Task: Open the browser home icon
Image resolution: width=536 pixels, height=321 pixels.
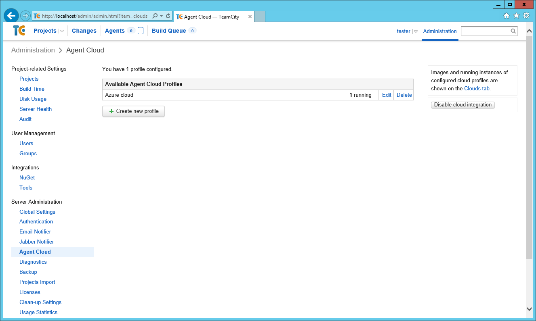Action: [507, 16]
